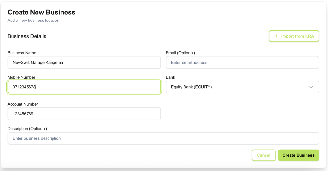
Task: Click Create Business button
Action: (299, 155)
